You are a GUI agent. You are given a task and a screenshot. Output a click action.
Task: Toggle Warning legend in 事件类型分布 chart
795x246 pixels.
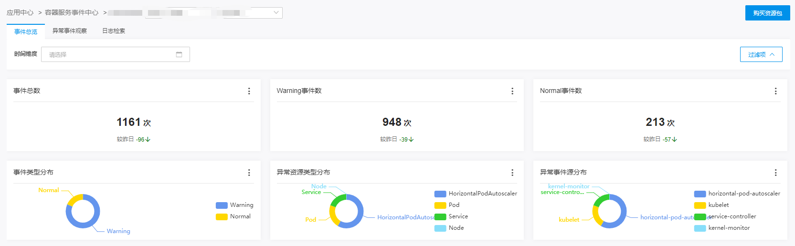point(234,205)
